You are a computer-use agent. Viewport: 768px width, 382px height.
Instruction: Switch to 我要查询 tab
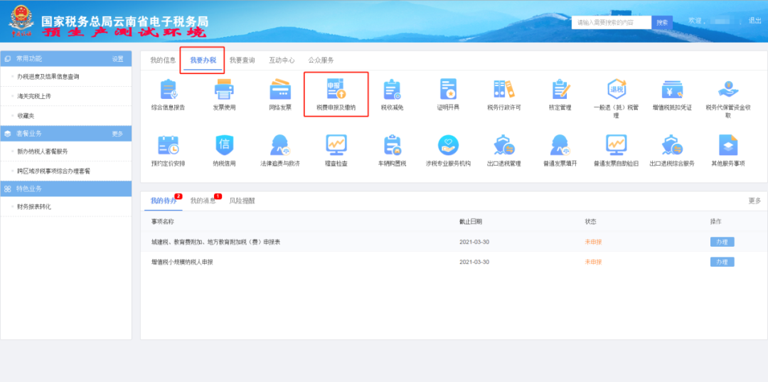tap(242, 60)
